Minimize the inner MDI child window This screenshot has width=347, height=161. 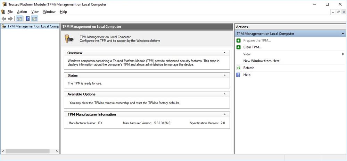pyautogui.click(x=333, y=12)
